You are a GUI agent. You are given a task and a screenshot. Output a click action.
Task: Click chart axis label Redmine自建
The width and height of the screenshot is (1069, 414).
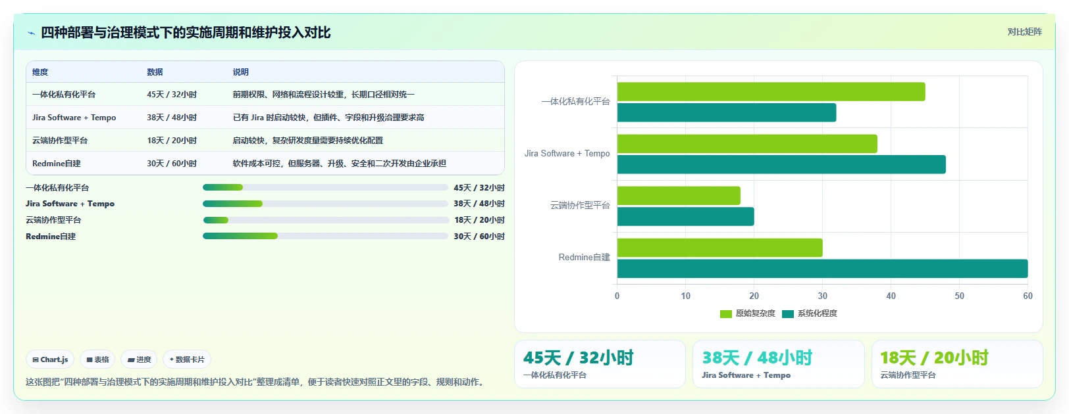585,258
